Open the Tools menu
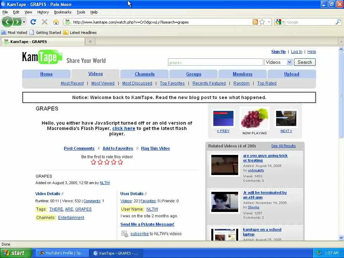 coord(81,12)
